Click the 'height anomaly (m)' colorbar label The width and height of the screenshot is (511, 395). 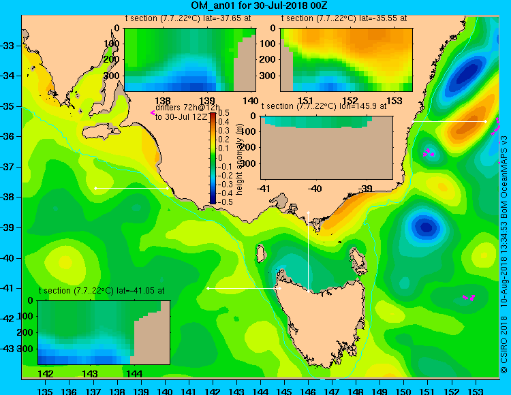[x=240, y=160]
